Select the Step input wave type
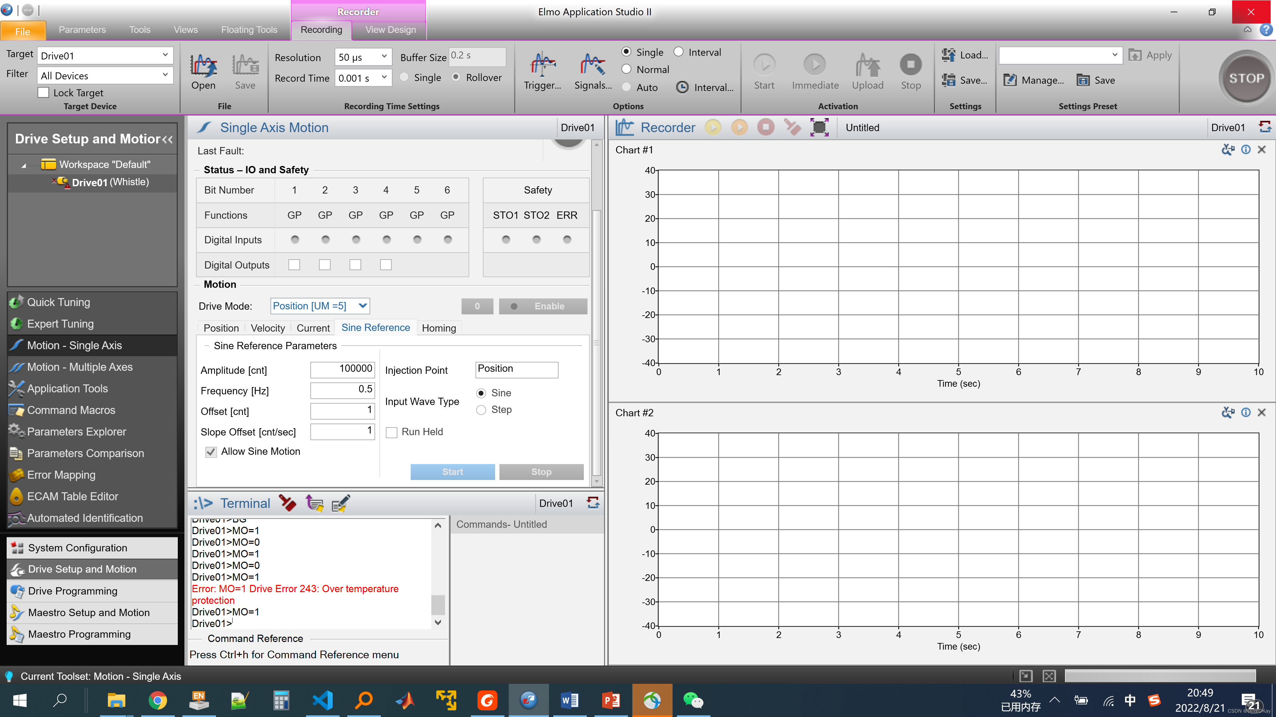 [x=480, y=410]
